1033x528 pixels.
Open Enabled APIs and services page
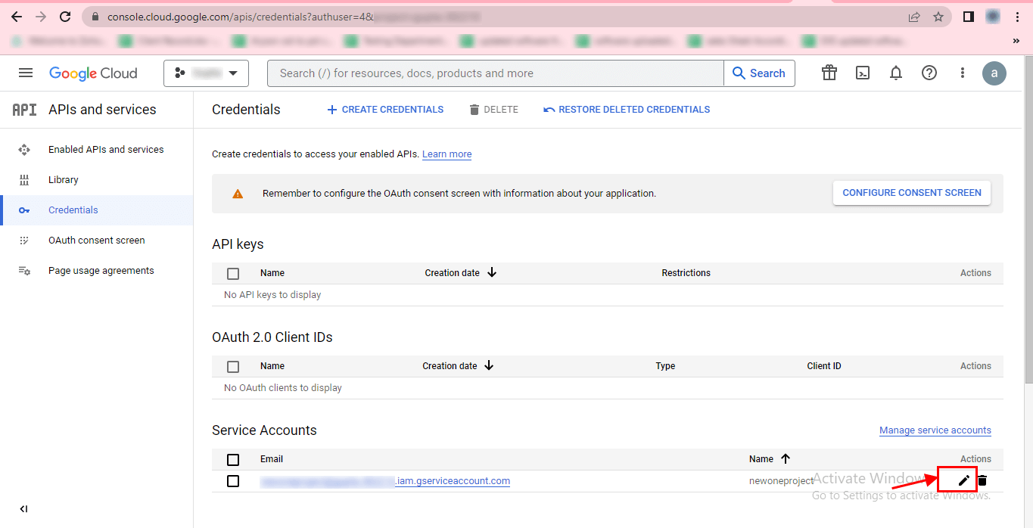click(x=106, y=150)
